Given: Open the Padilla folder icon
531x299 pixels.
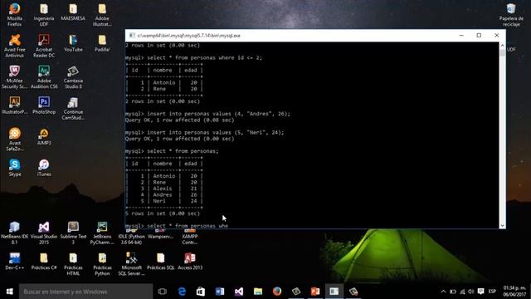Looking at the screenshot, I should coord(102,43).
